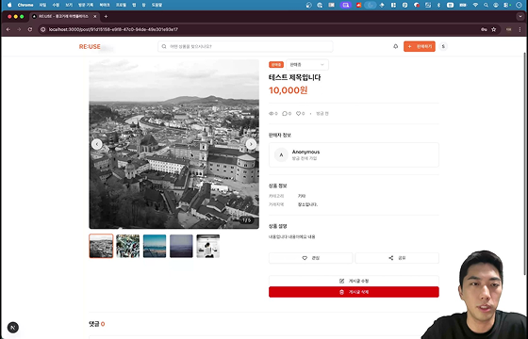Click the product search input field
Image resolution: width=528 pixels, height=339 pixels.
coord(245,46)
